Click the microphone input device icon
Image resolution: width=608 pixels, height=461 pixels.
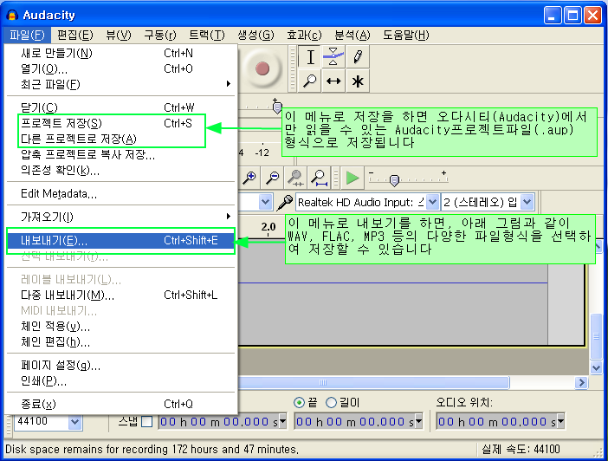285,203
